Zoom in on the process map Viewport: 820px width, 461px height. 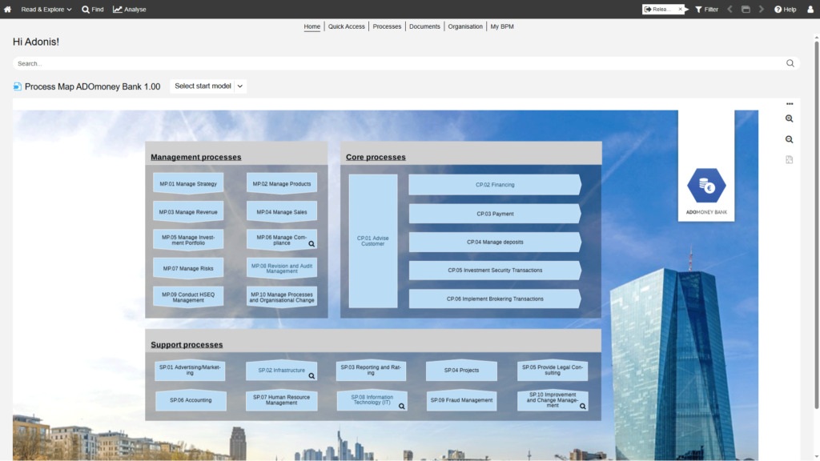click(789, 118)
